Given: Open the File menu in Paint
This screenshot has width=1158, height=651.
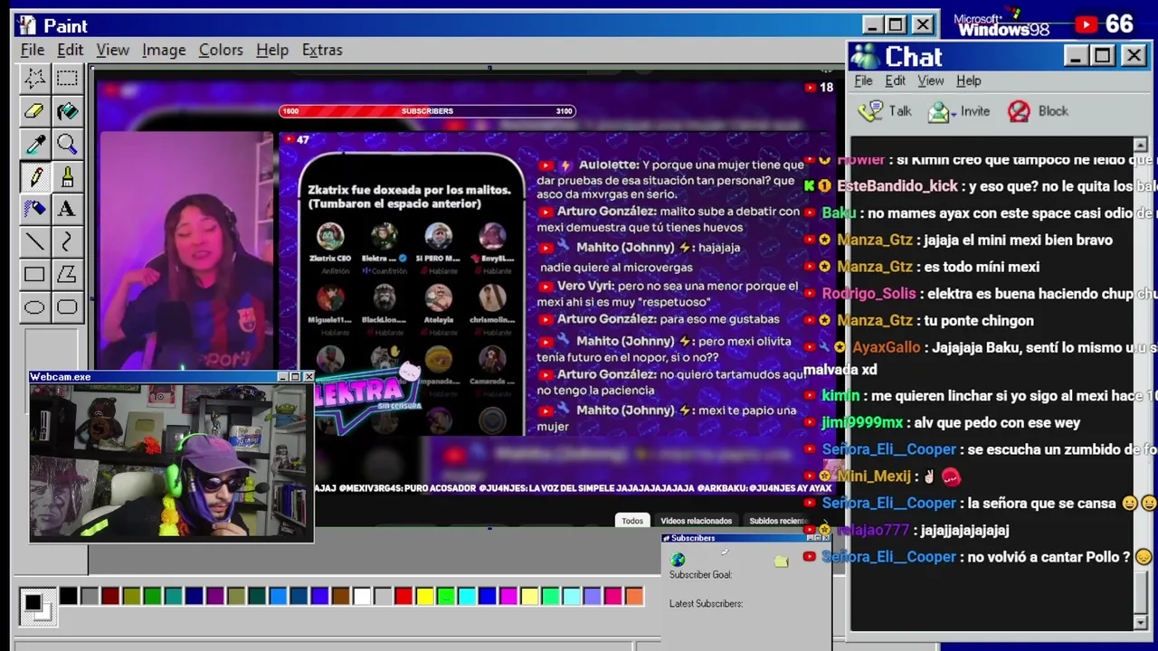Looking at the screenshot, I should pos(33,50).
